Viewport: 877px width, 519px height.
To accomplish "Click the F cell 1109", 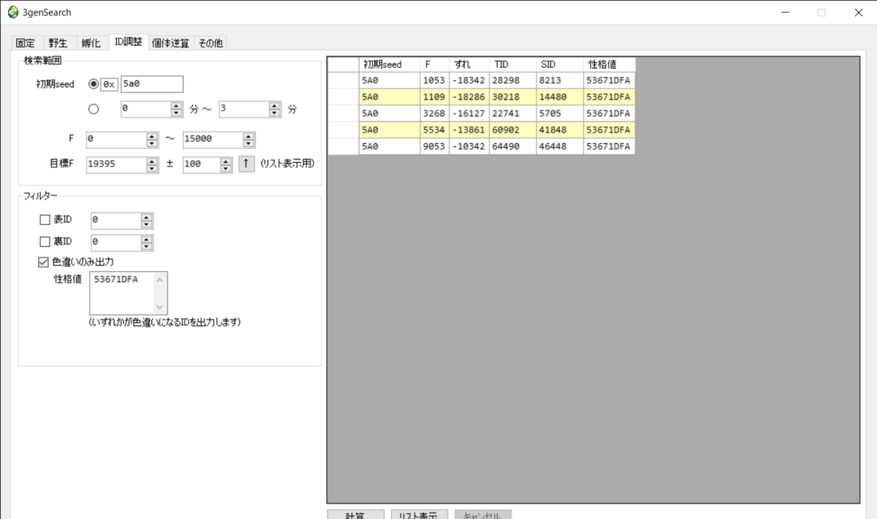I will [435, 96].
